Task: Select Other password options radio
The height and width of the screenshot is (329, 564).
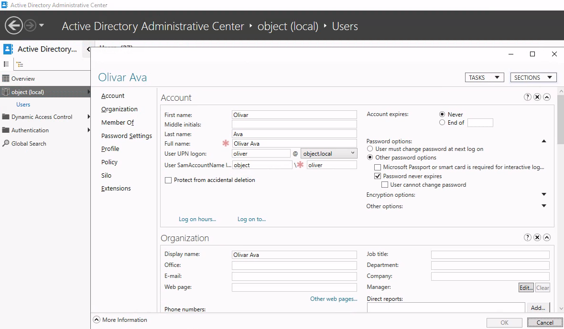Action: coord(370,157)
